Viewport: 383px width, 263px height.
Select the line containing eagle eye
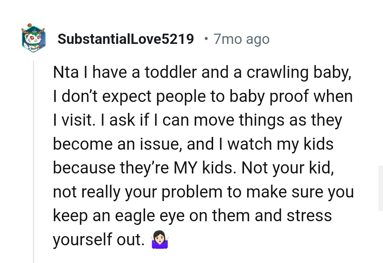(193, 215)
